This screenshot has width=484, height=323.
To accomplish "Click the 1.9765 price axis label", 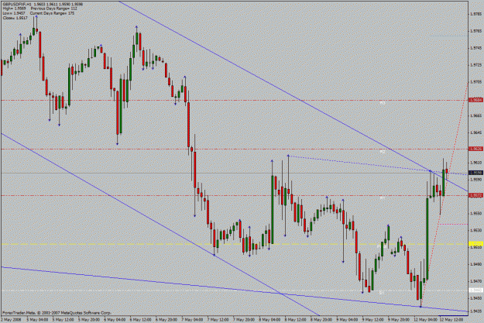I will tap(475, 31).
